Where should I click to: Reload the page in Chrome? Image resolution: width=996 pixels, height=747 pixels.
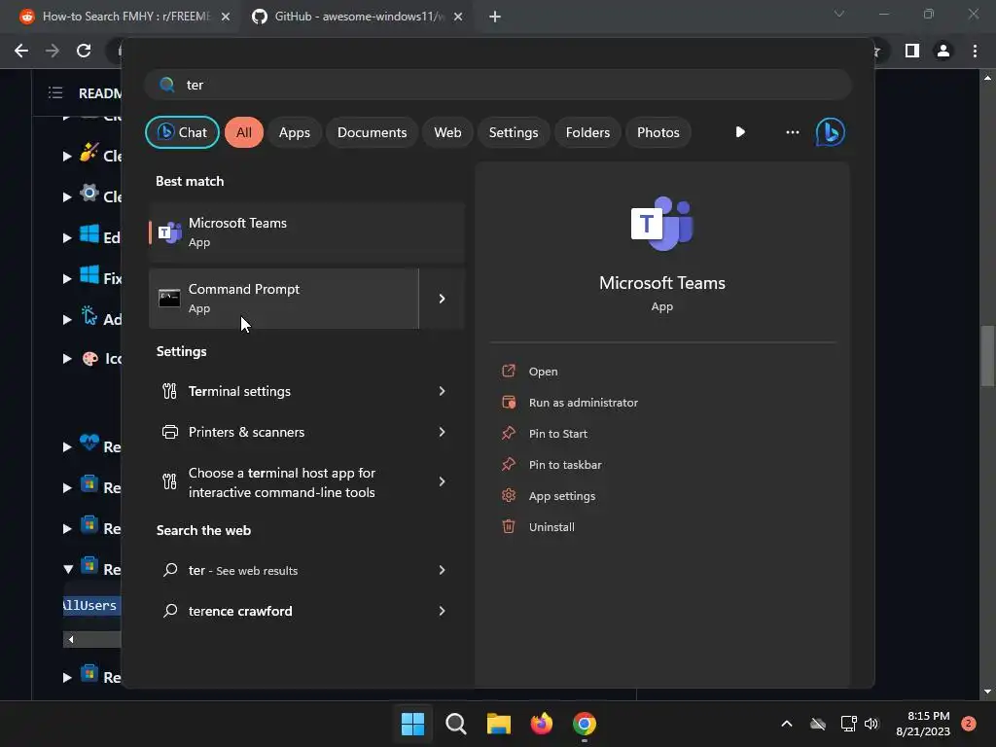point(84,51)
